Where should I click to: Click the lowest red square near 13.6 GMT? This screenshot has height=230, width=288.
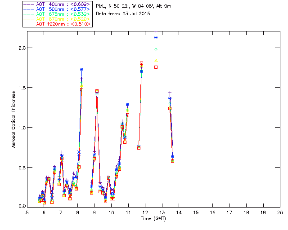(x=172, y=161)
